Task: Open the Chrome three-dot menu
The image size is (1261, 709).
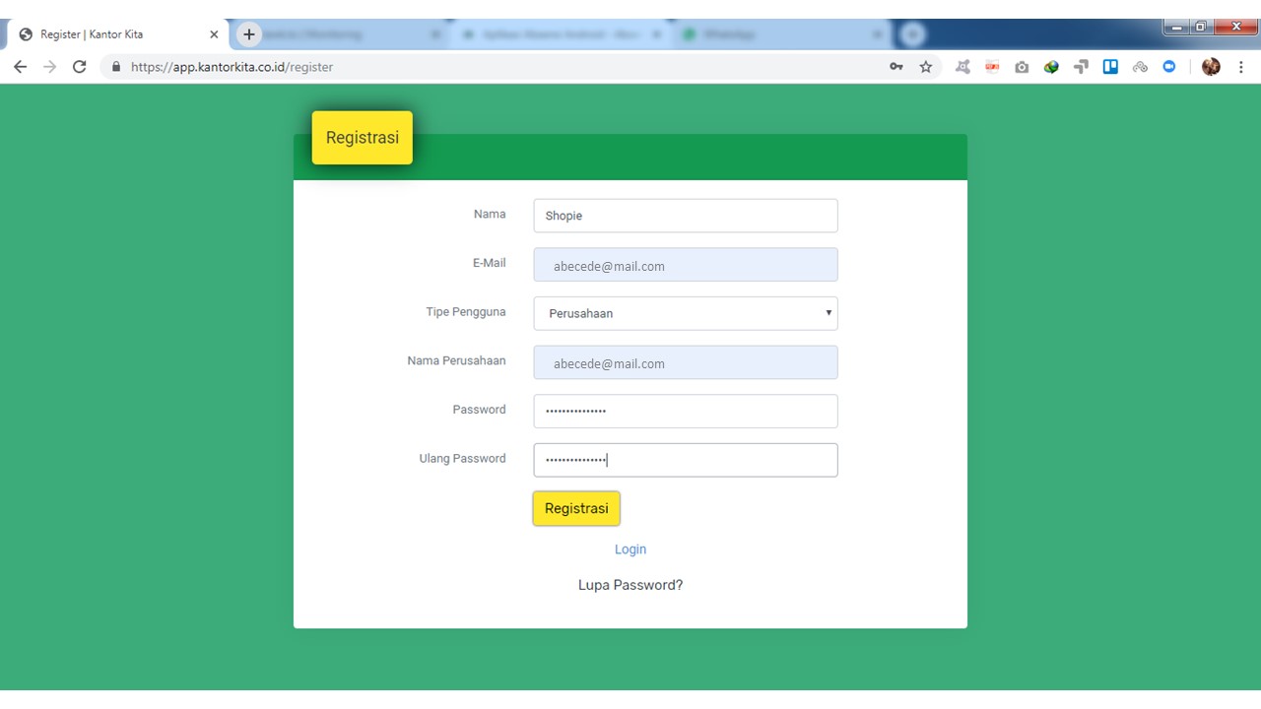Action: (1240, 67)
